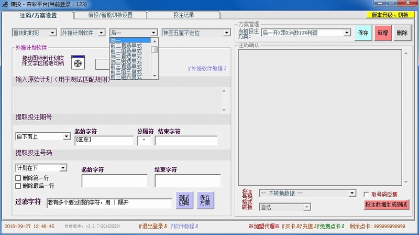Toggle the 删除最后一行 checkbox
Screen dimensions: 419x235
(19, 186)
